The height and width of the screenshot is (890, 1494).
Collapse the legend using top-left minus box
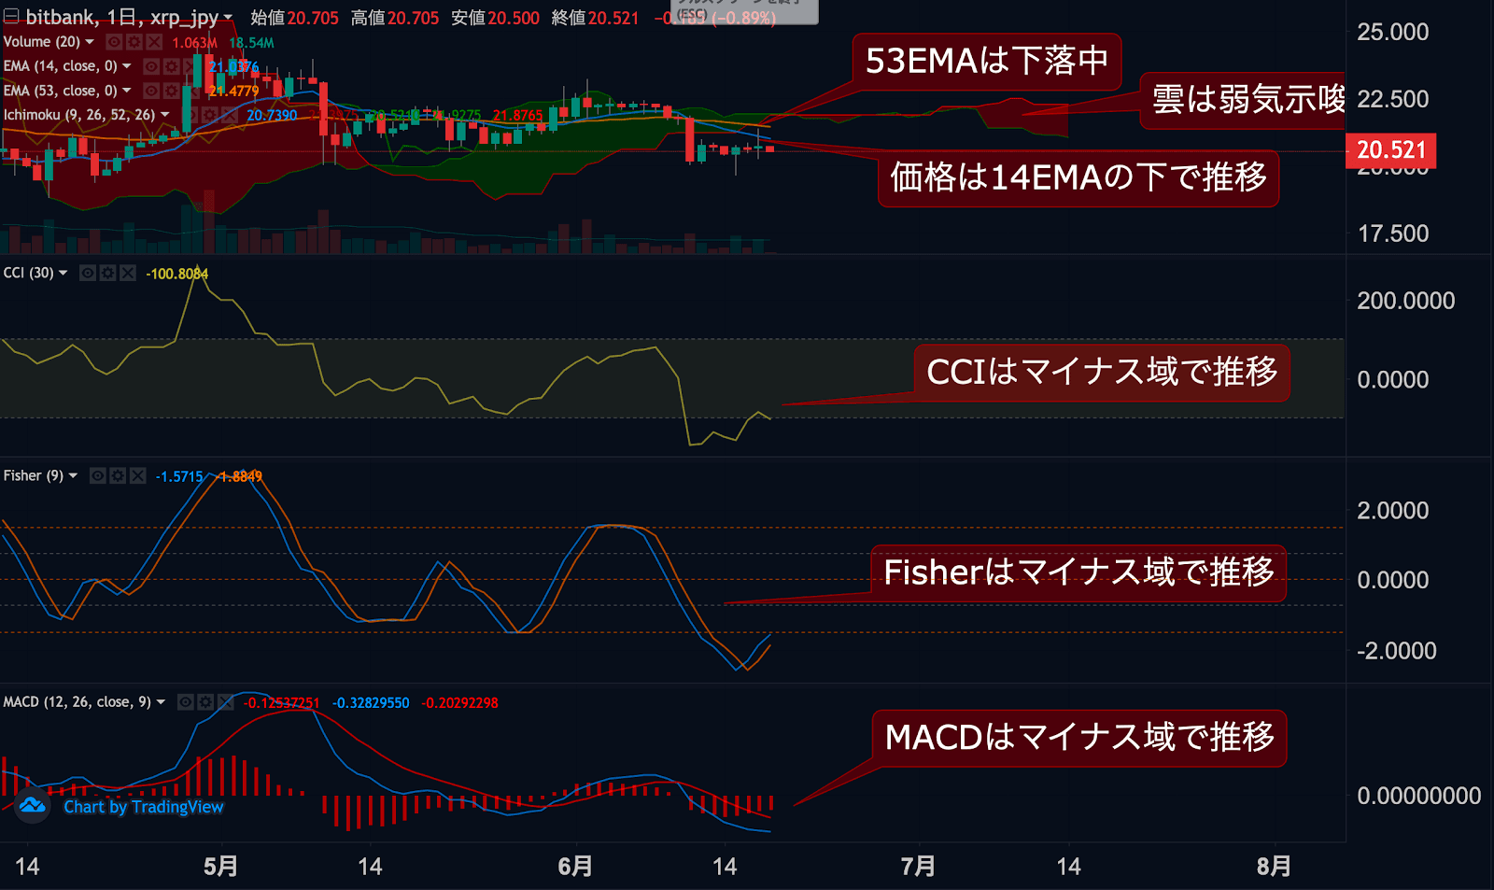coord(11,16)
